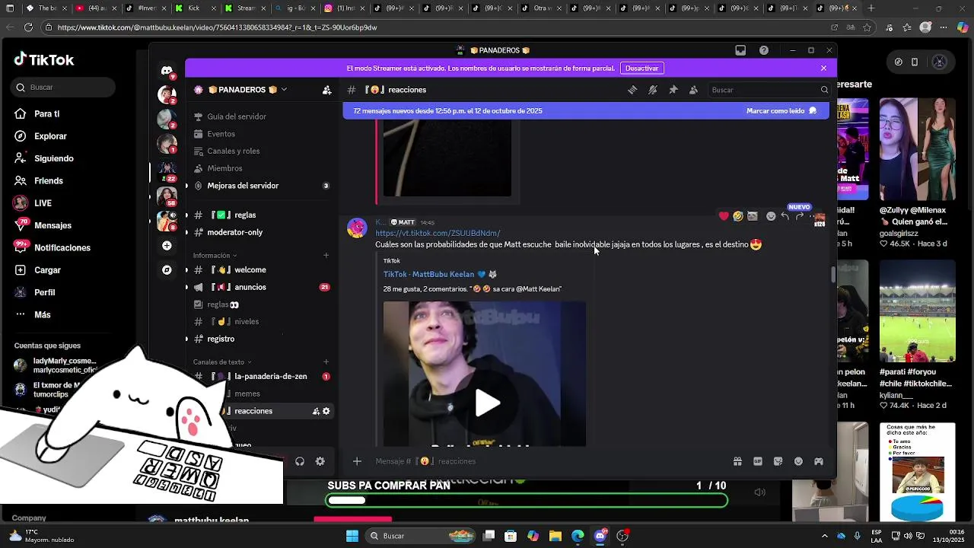React with laughing emoji on message
Screen dimensions: 974x548
[738, 216]
